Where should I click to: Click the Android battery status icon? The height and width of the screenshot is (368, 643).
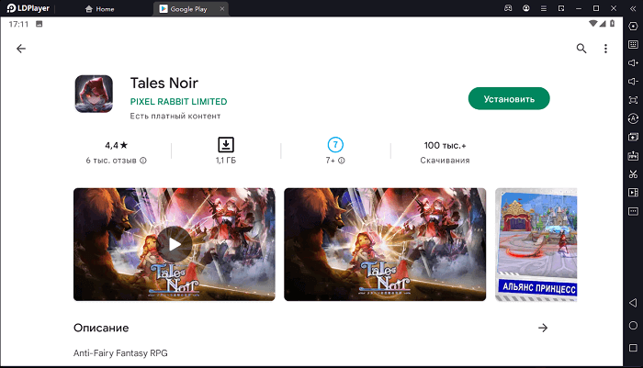pyautogui.click(x=613, y=23)
